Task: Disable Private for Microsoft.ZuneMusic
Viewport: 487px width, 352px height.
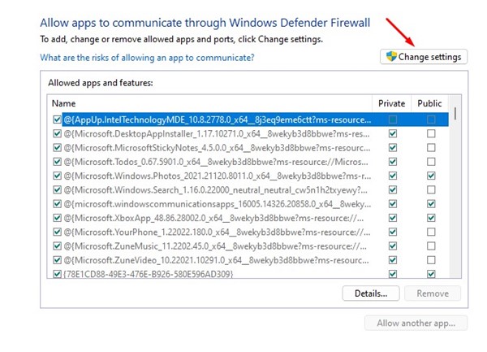Action: (x=393, y=246)
